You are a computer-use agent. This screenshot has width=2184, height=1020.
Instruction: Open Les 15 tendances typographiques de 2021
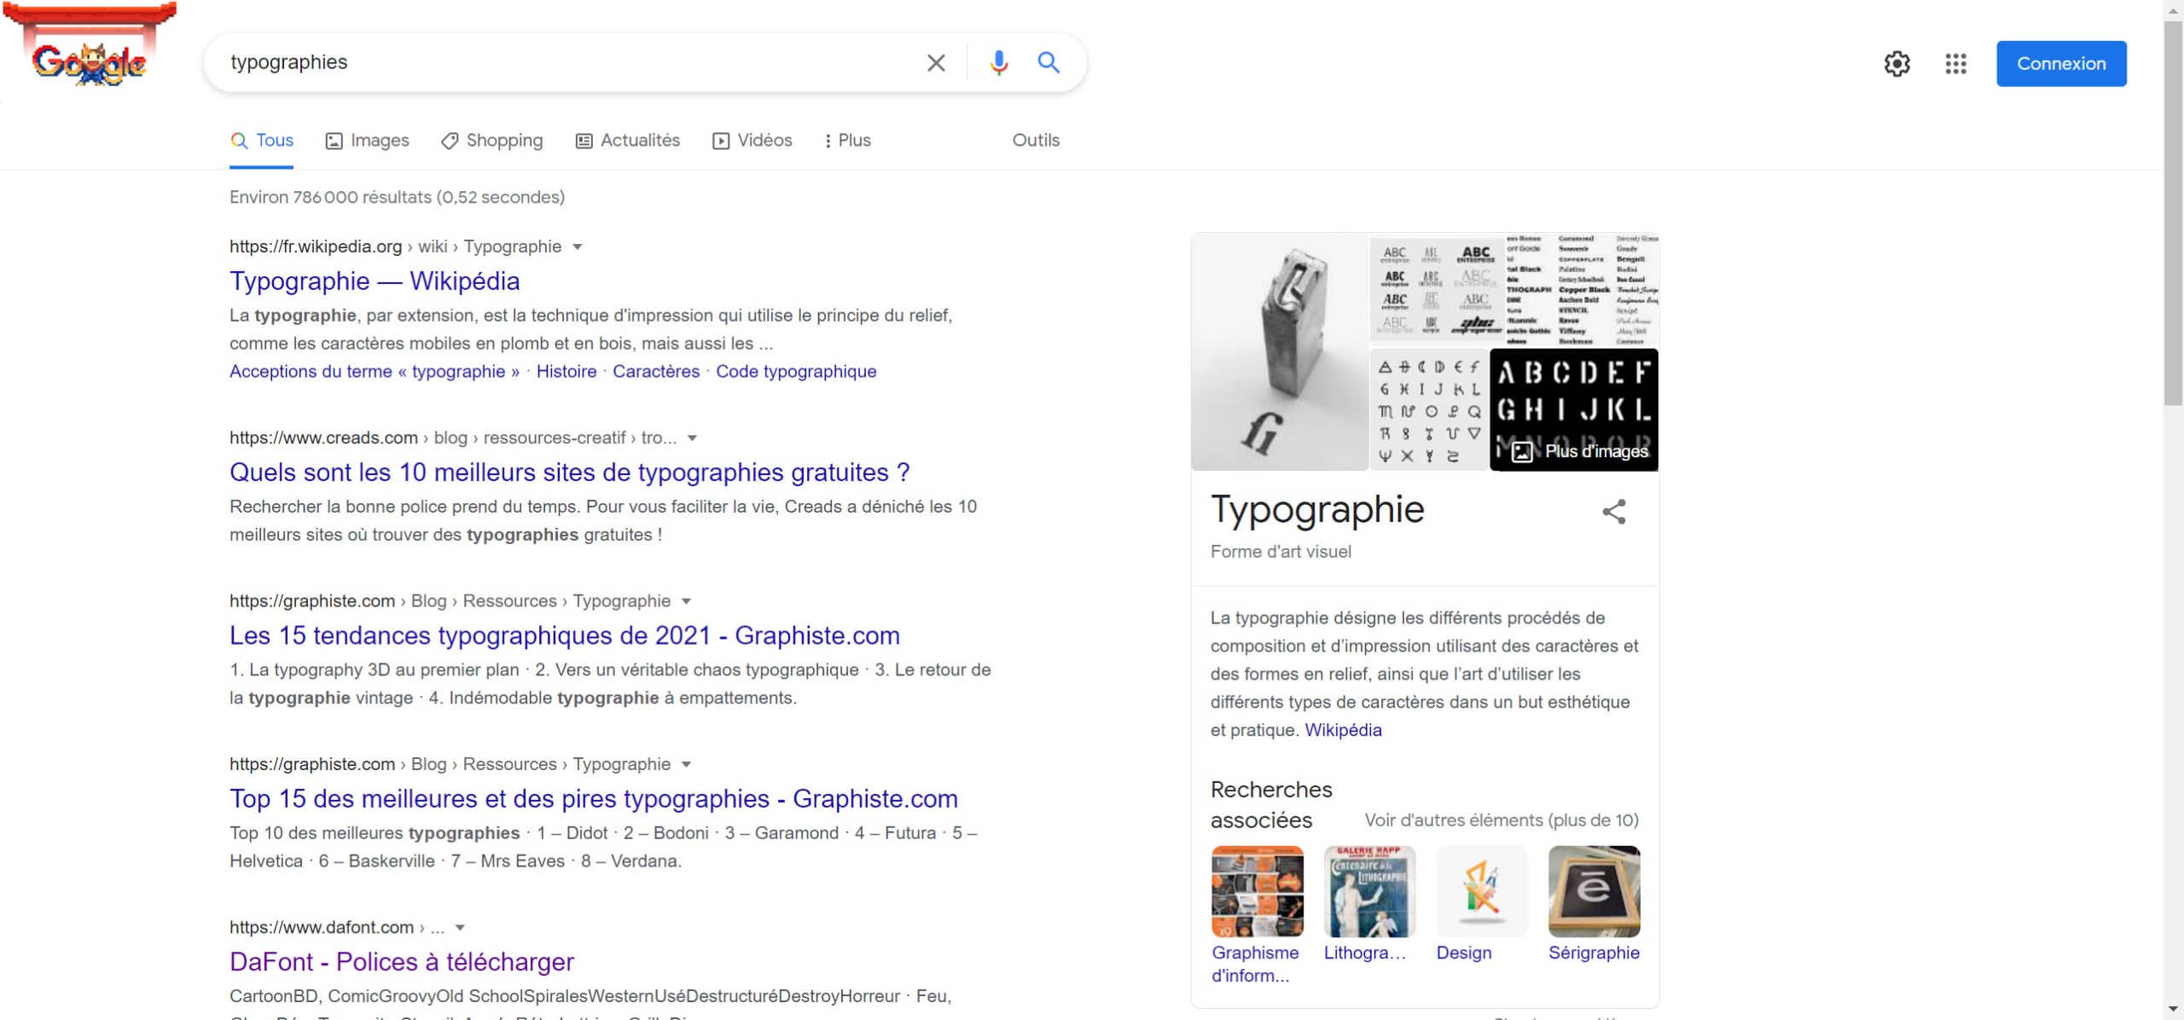(x=565, y=635)
